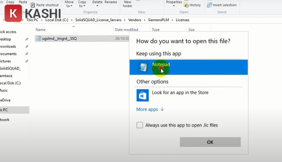Click the More apps down arrow

[162, 109]
